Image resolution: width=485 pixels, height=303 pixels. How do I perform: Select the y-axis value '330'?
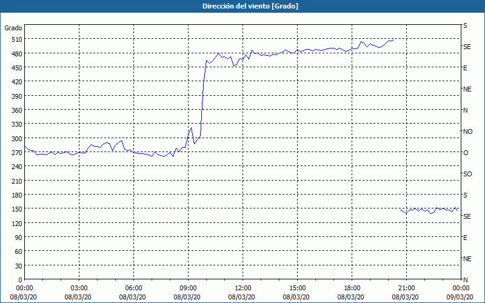point(17,124)
